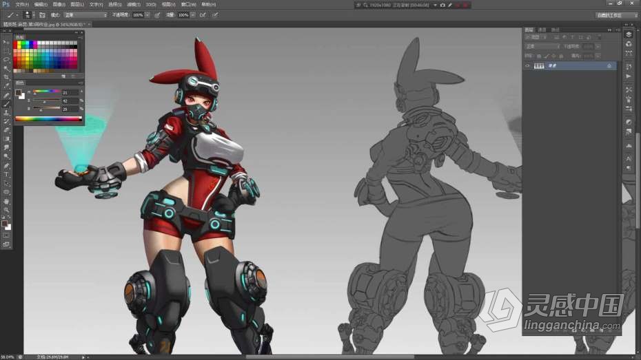Viewport: 641px width, 360px height.
Task: Toggle pressure for opacity button
Action: [157, 15]
